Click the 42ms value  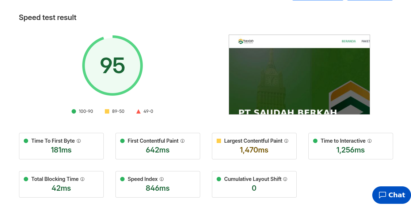[x=61, y=188]
